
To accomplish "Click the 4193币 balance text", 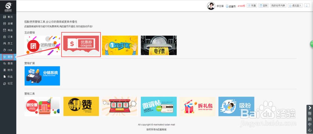I will tap(241, 6).
